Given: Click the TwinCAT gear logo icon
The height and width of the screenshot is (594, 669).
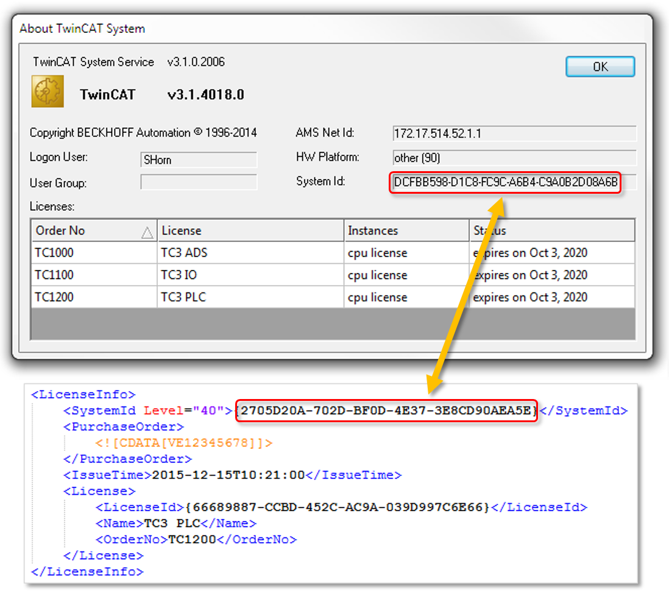Looking at the screenshot, I should click(x=48, y=91).
